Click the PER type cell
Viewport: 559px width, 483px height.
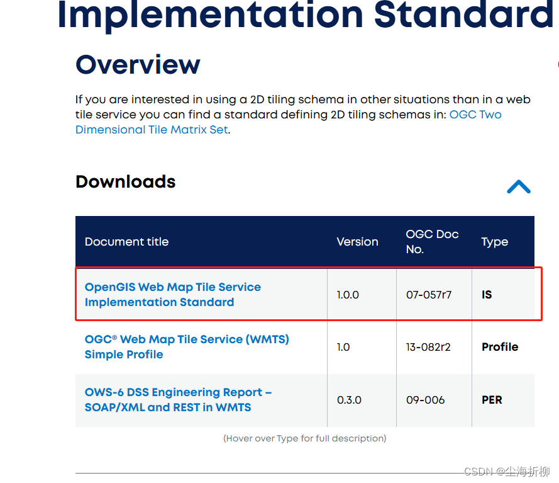click(x=492, y=400)
